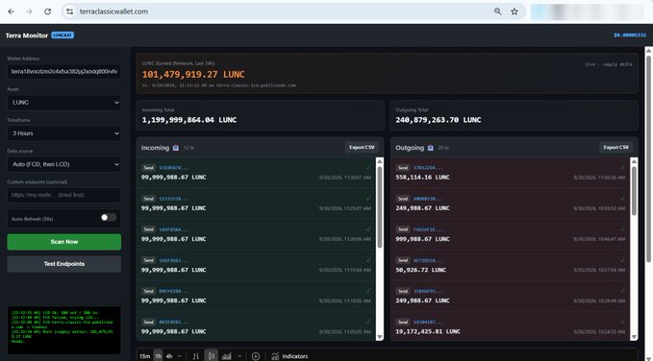Click the green console log output
This screenshot has width=653, height=361.
coord(64,330)
